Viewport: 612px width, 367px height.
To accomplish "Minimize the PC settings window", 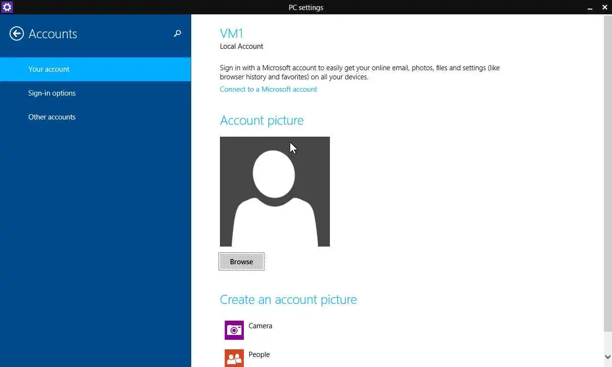I will click(x=590, y=8).
